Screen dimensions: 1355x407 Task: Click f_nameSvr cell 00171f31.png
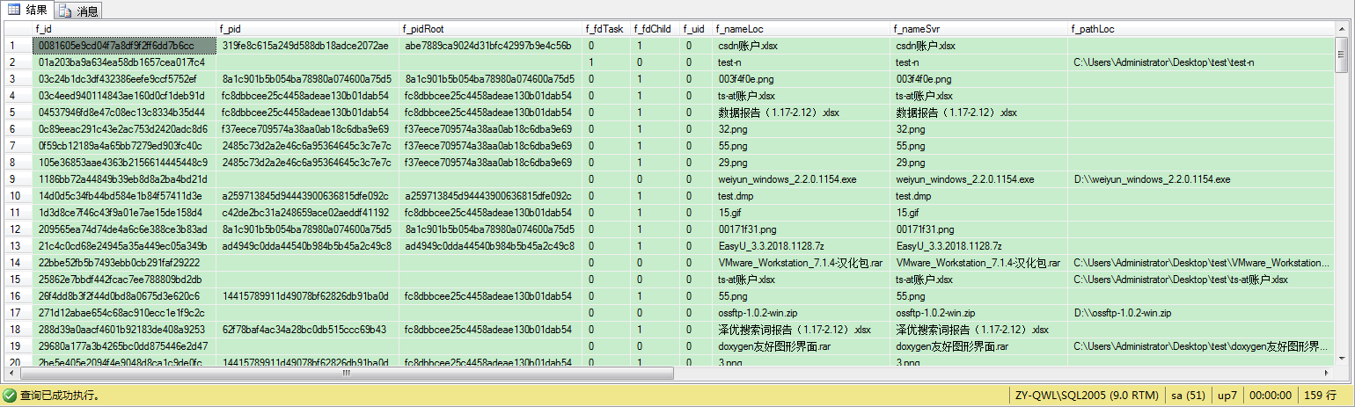pos(980,229)
